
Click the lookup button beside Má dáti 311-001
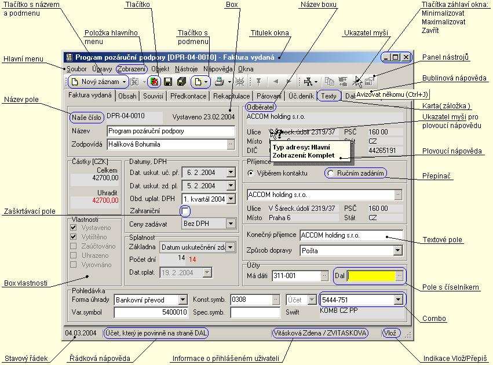coord(325,276)
